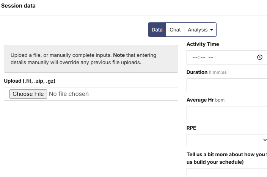267x177 pixels.
Task: Click the Choose File button
Action: click(28, 94)
